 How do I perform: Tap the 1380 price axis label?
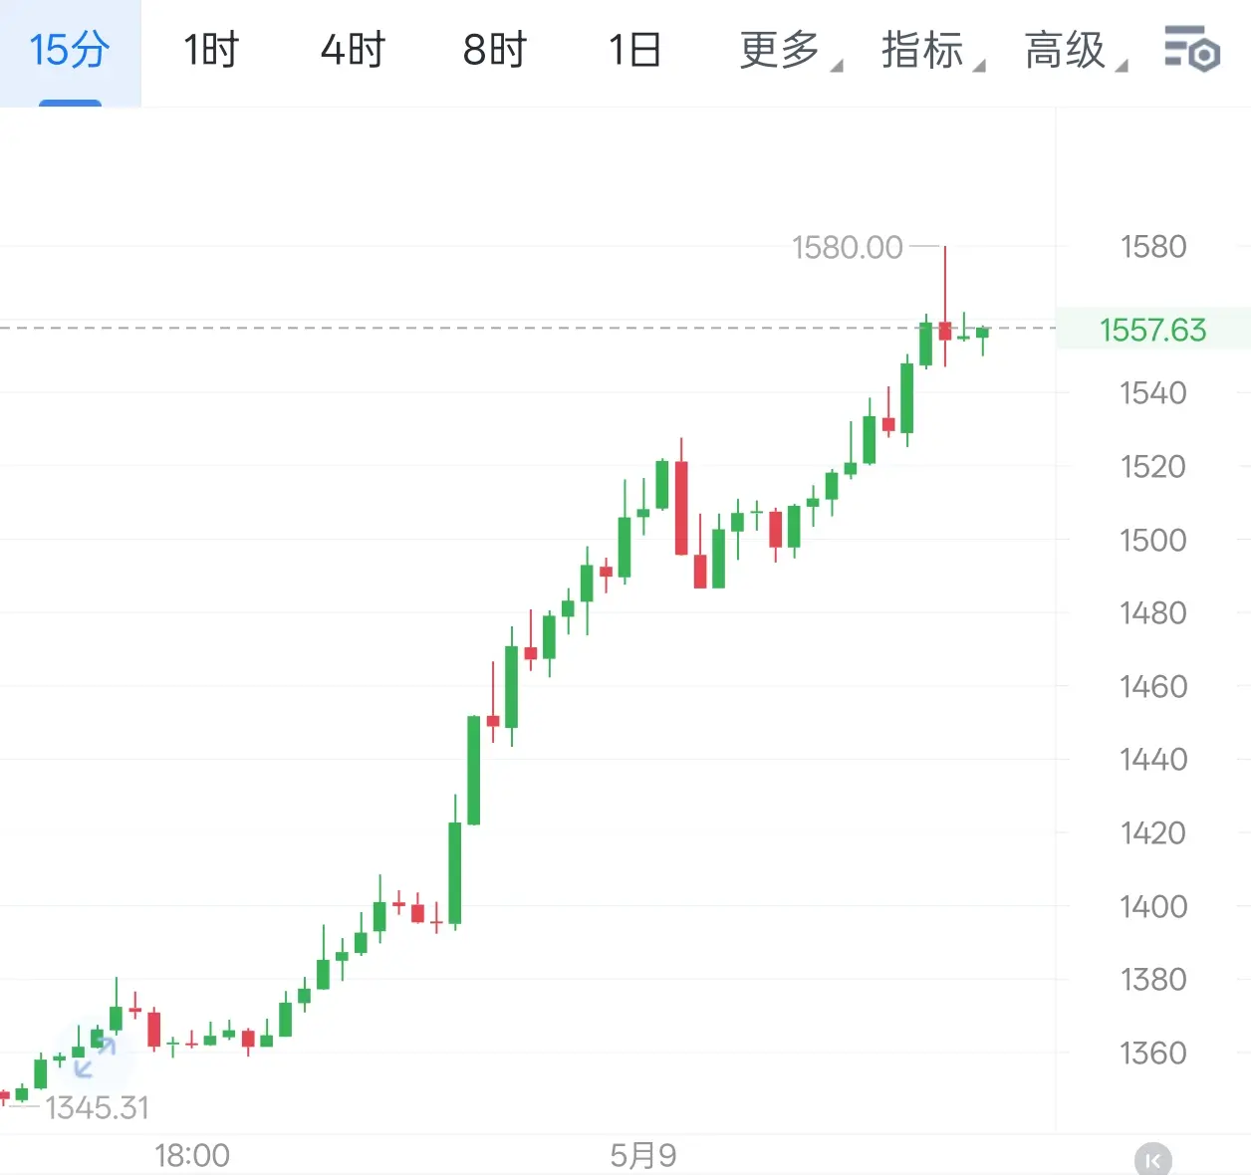tap(1153, 979)
